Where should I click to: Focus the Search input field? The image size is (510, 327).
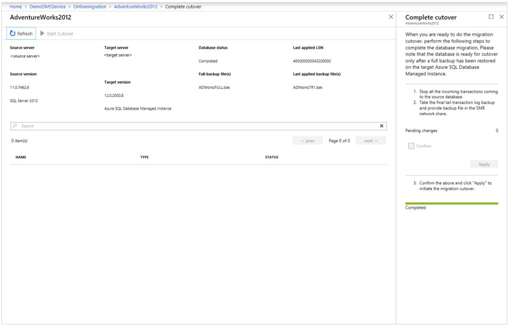tap(198, 126)
